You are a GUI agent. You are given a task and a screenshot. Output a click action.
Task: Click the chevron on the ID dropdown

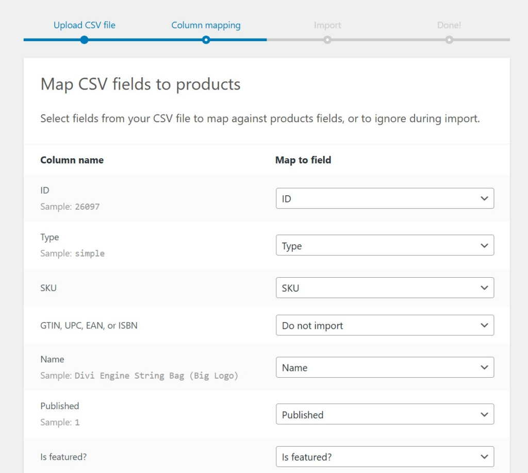484,198
